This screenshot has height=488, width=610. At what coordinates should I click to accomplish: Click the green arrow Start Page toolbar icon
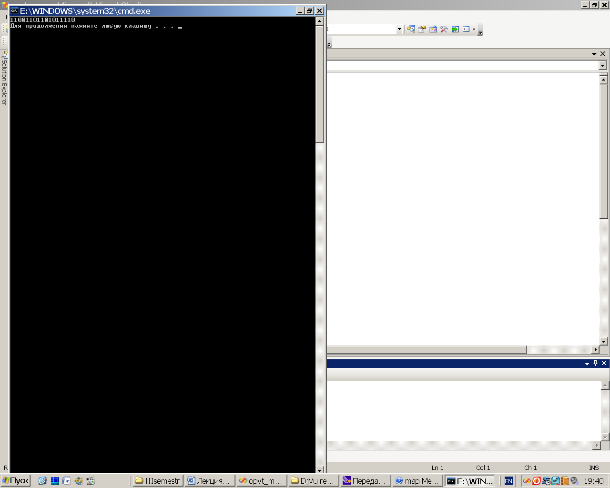[455, 30]
